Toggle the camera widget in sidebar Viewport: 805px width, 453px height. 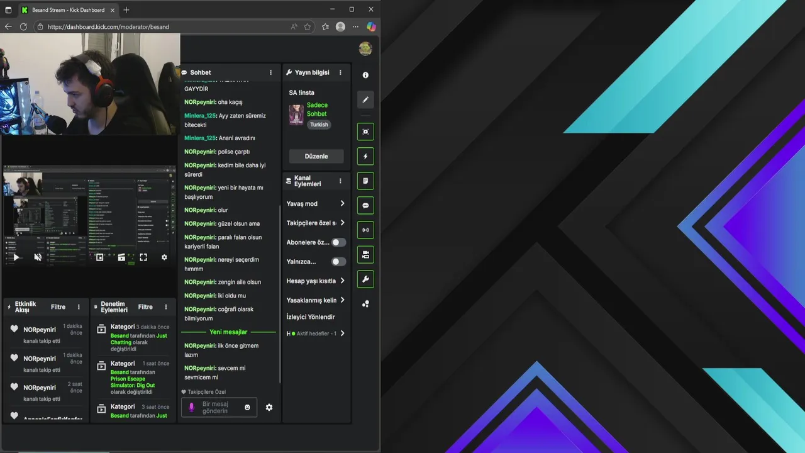point(365,254)
